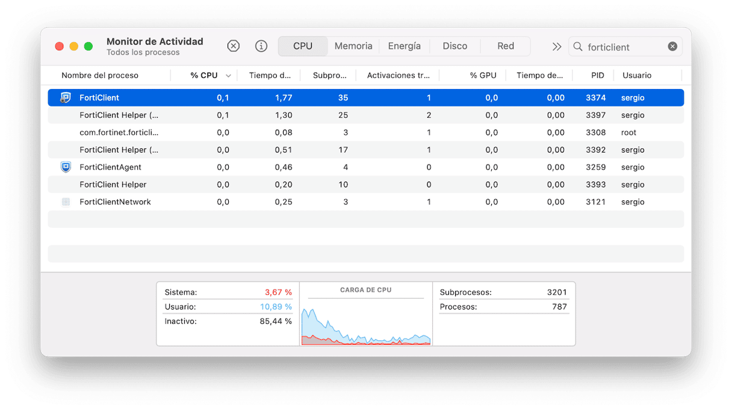Image resolution: width=732 pixels, height=410 pixels.
Task: Click the toolbar overflow double-chevron icon
Action: pyautogui.click(x=557, y=46)
